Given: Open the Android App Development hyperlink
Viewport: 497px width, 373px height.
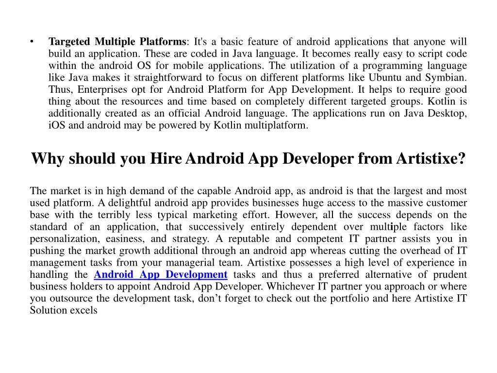Looking at the screenshot, I should coord(160,274).
